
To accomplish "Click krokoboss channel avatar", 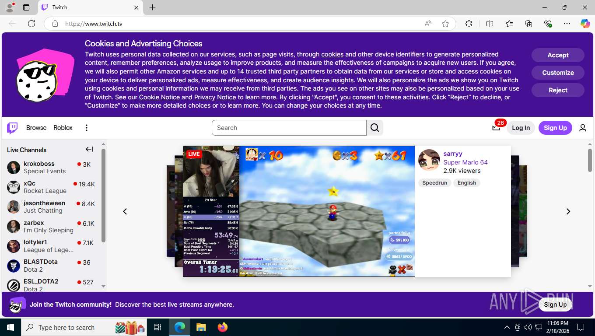I will pos(14,168).
